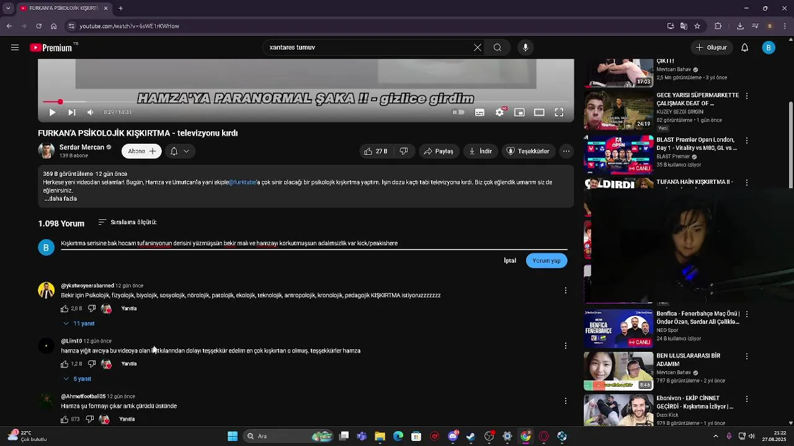Viewport: 794px width, 446px height.
Task: Share the video via Paylaş
Action: 439,151
